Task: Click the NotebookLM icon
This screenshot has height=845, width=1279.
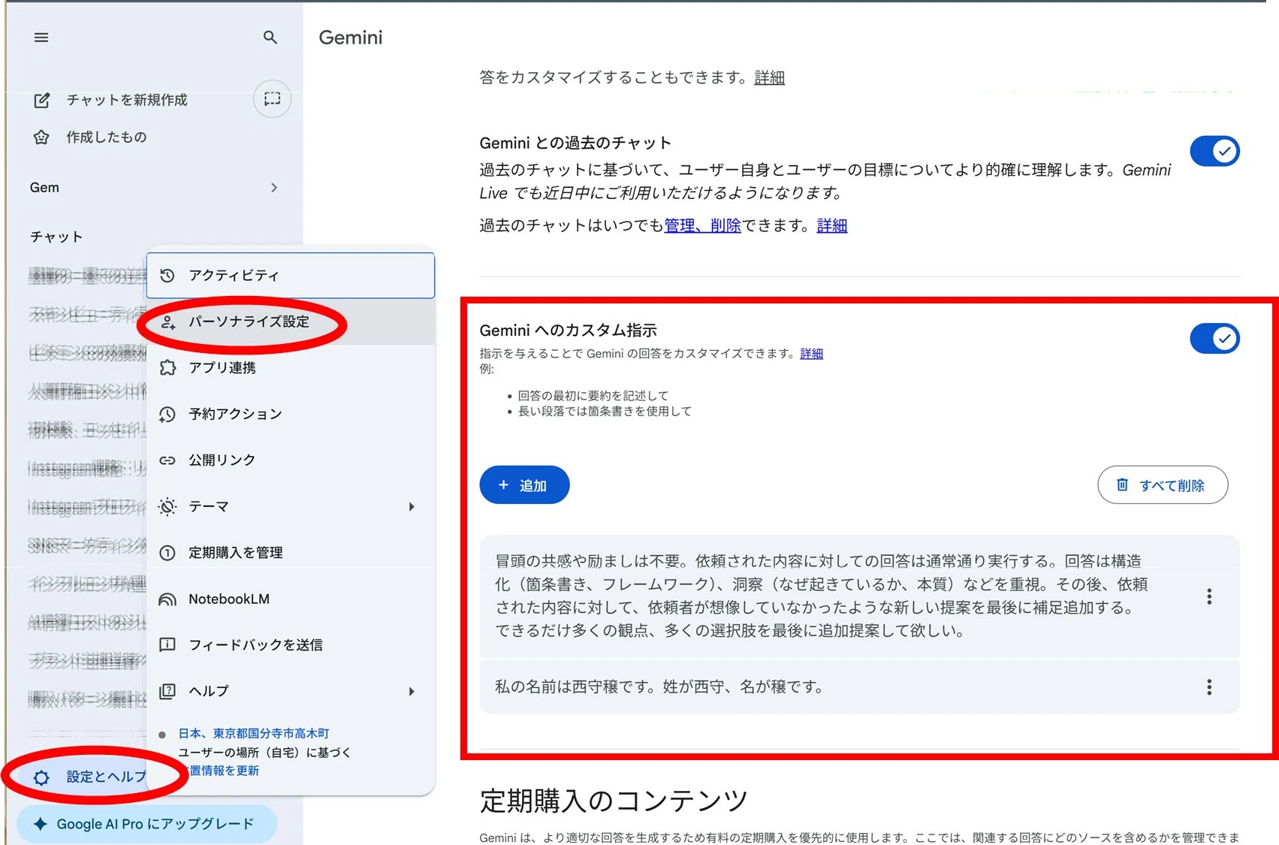Action: click(x=167, y=599)
